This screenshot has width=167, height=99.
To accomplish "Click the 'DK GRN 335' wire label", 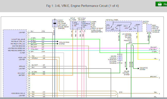I will point(38,43).
